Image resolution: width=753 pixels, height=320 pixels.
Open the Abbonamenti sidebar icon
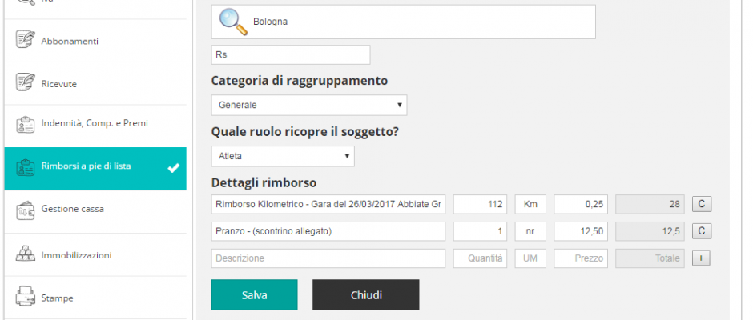point(26,40)
